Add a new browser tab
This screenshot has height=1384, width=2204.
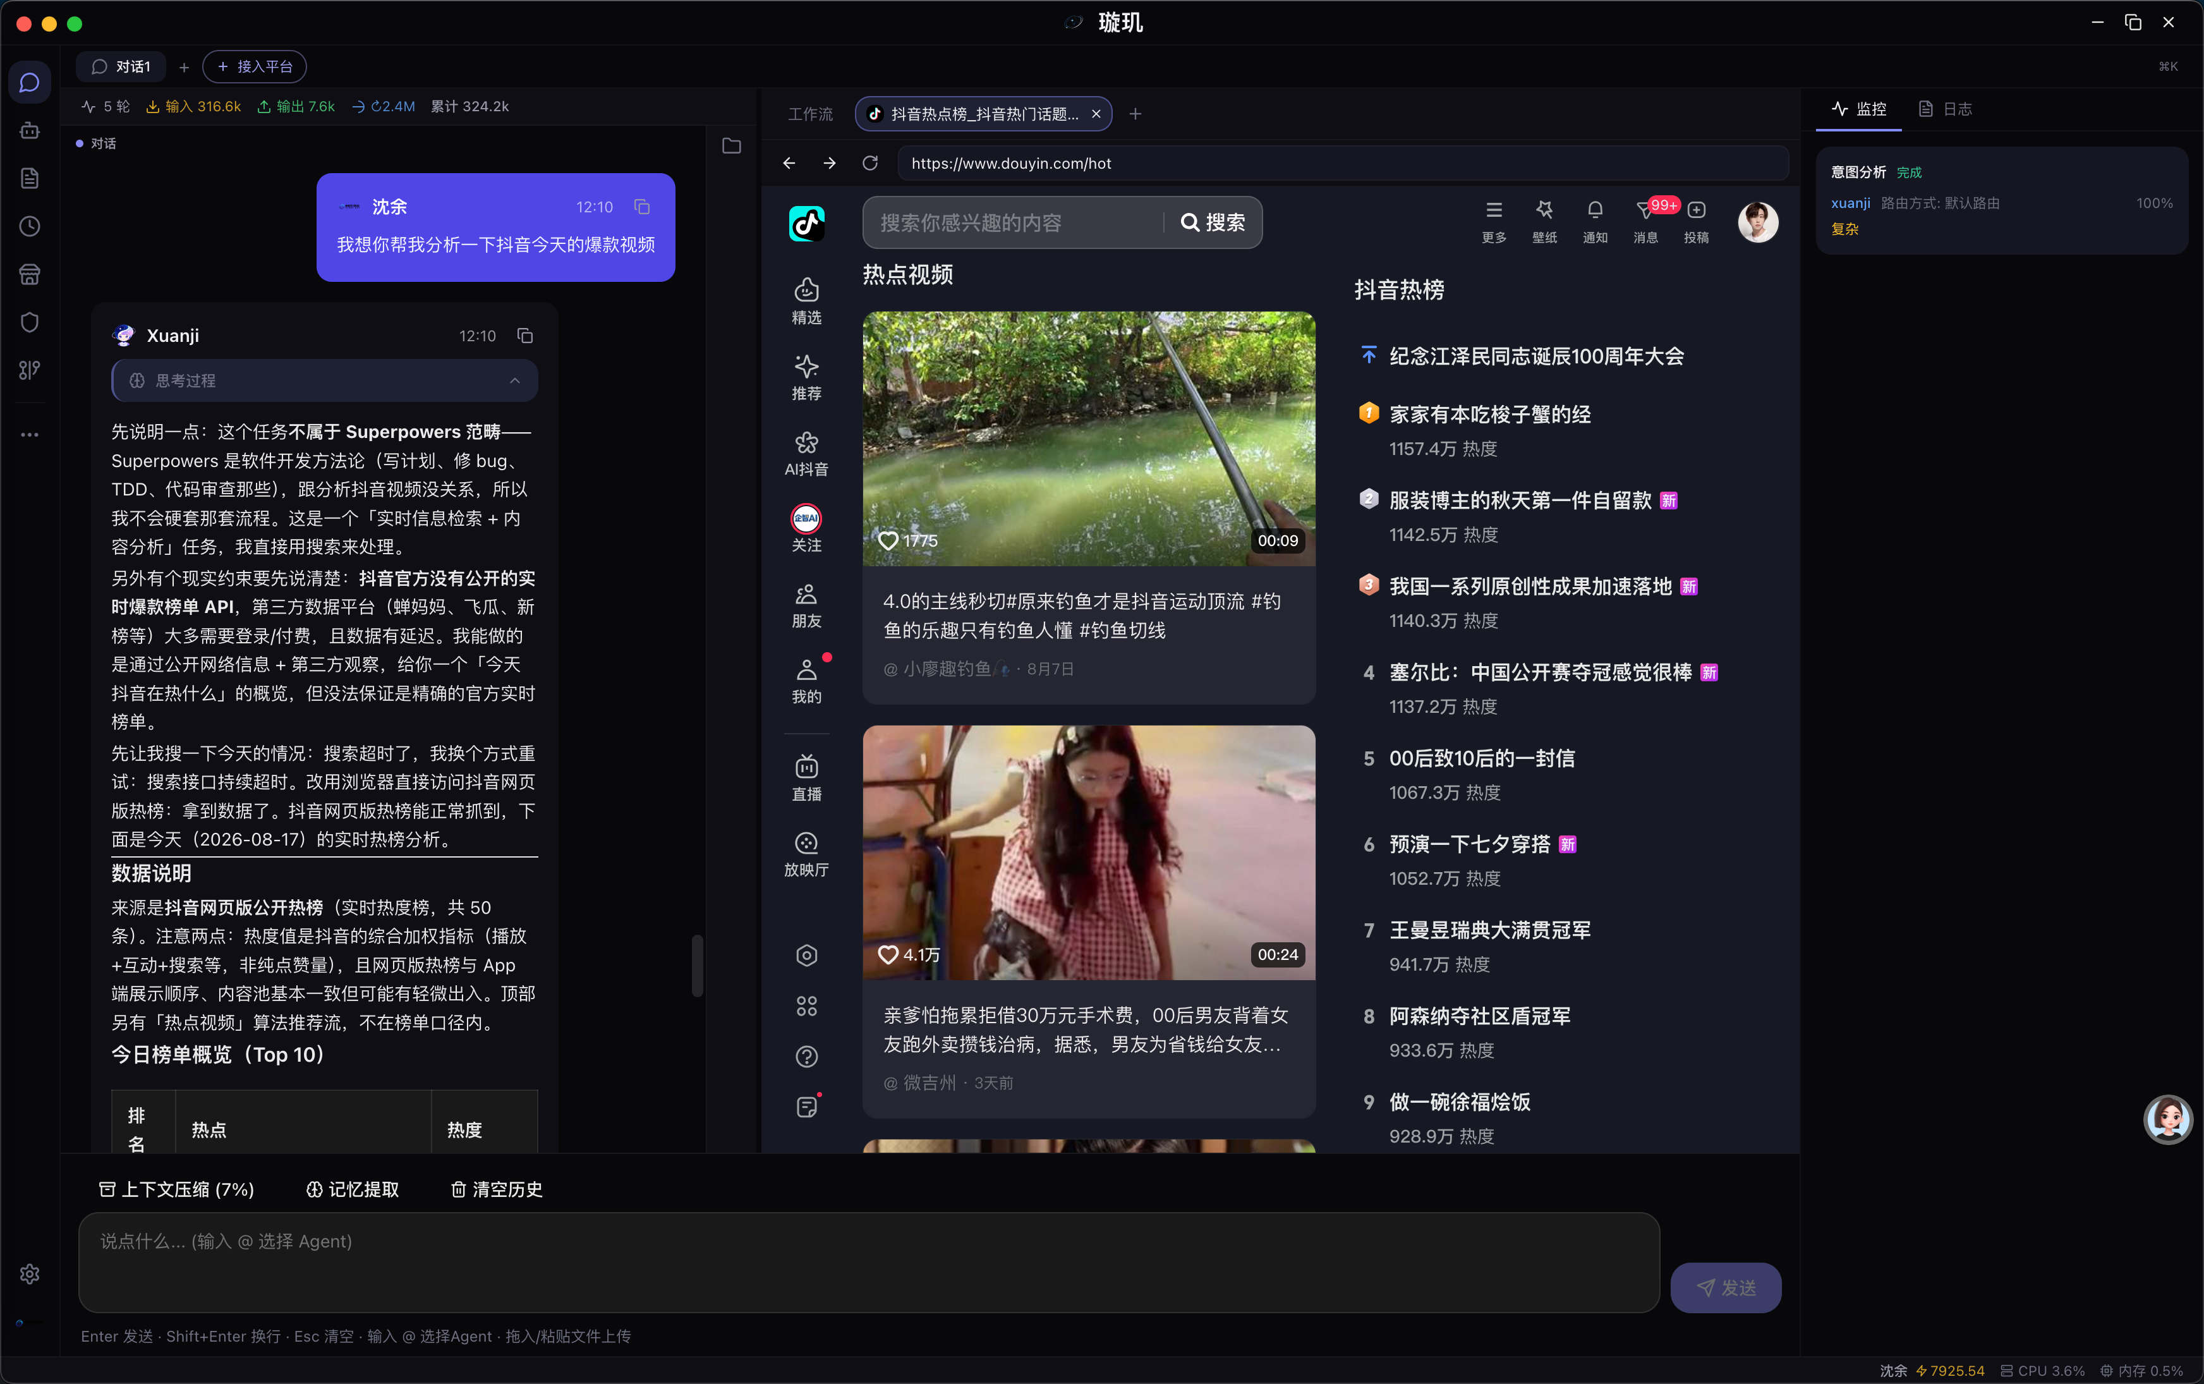coord(1135,114)
